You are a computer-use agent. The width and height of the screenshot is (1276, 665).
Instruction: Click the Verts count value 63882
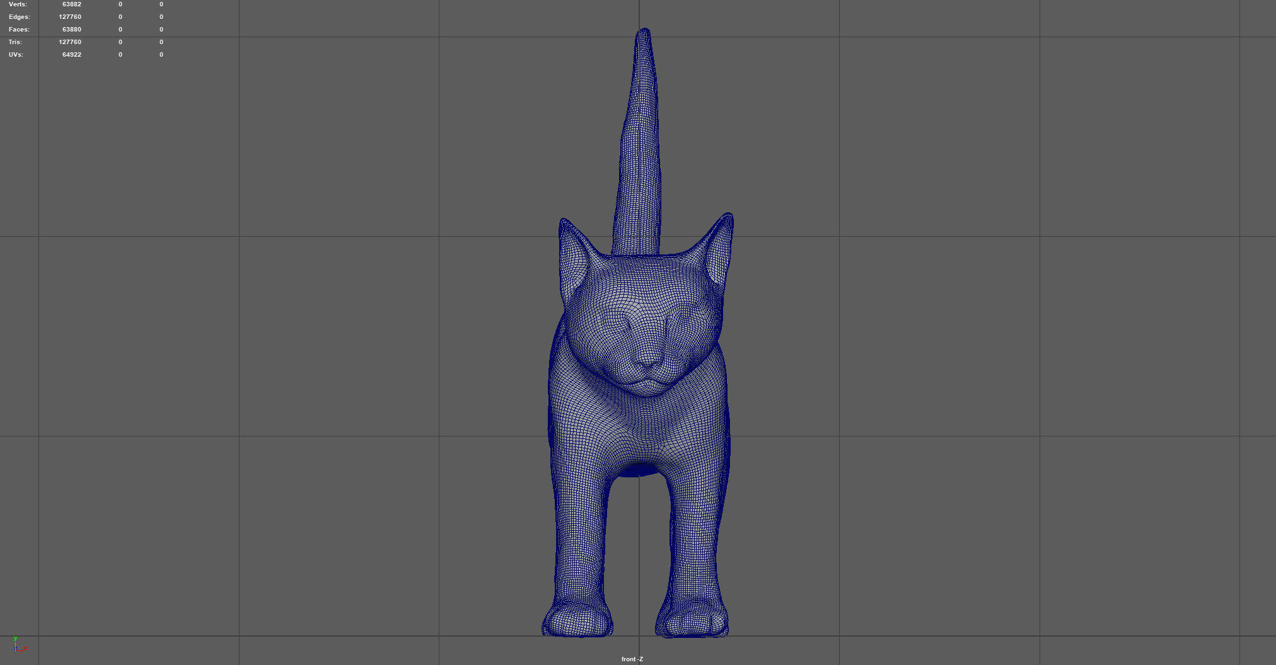point(72,4)
